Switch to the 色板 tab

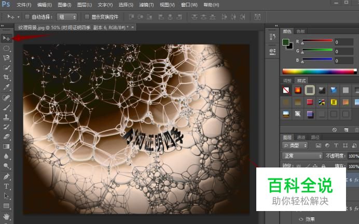300,31
